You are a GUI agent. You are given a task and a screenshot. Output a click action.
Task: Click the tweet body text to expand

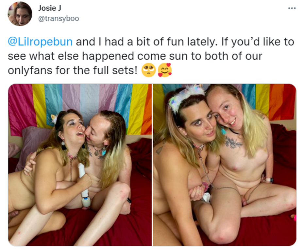(151, 56)
